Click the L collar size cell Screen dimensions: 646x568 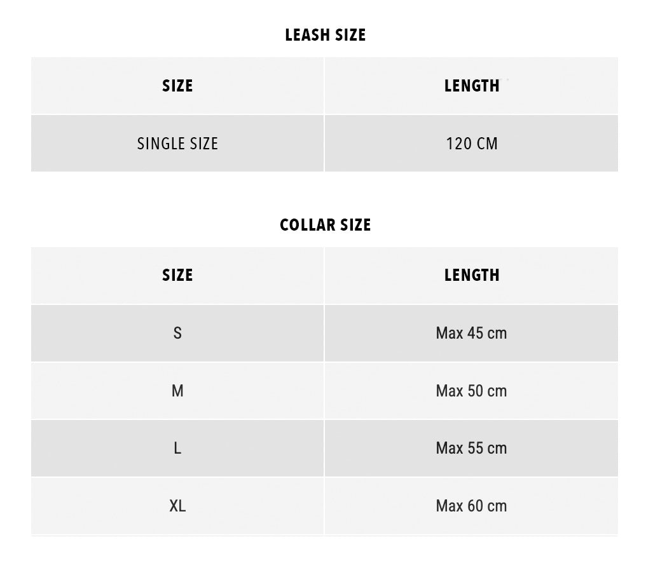pos(177,449)
